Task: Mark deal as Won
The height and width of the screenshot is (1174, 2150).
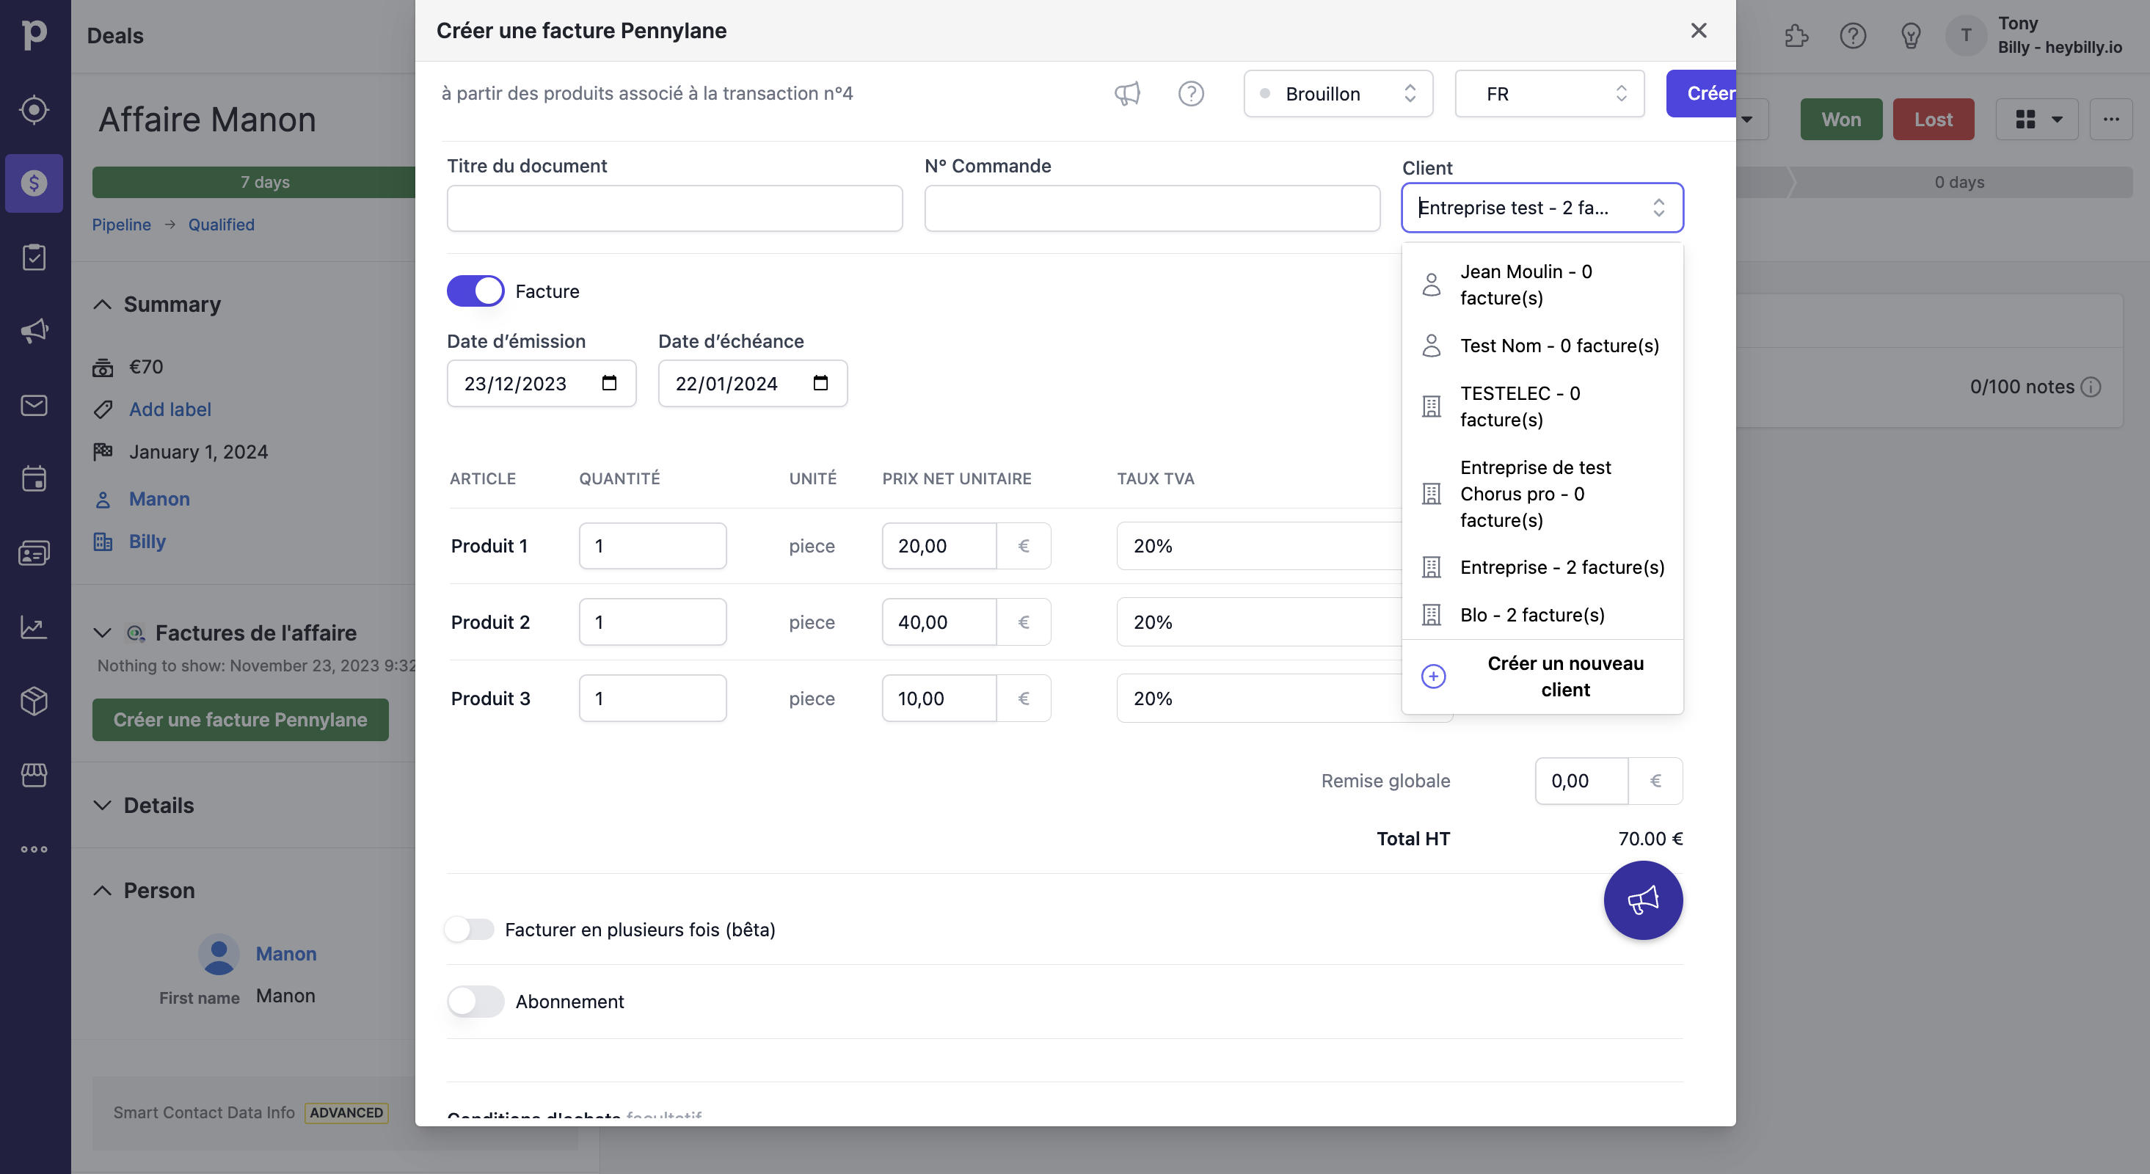Action: point(1840,120)
